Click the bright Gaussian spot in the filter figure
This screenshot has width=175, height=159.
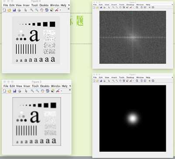coord(133,118)
